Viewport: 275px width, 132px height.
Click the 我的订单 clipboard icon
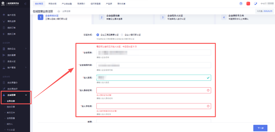4,28
